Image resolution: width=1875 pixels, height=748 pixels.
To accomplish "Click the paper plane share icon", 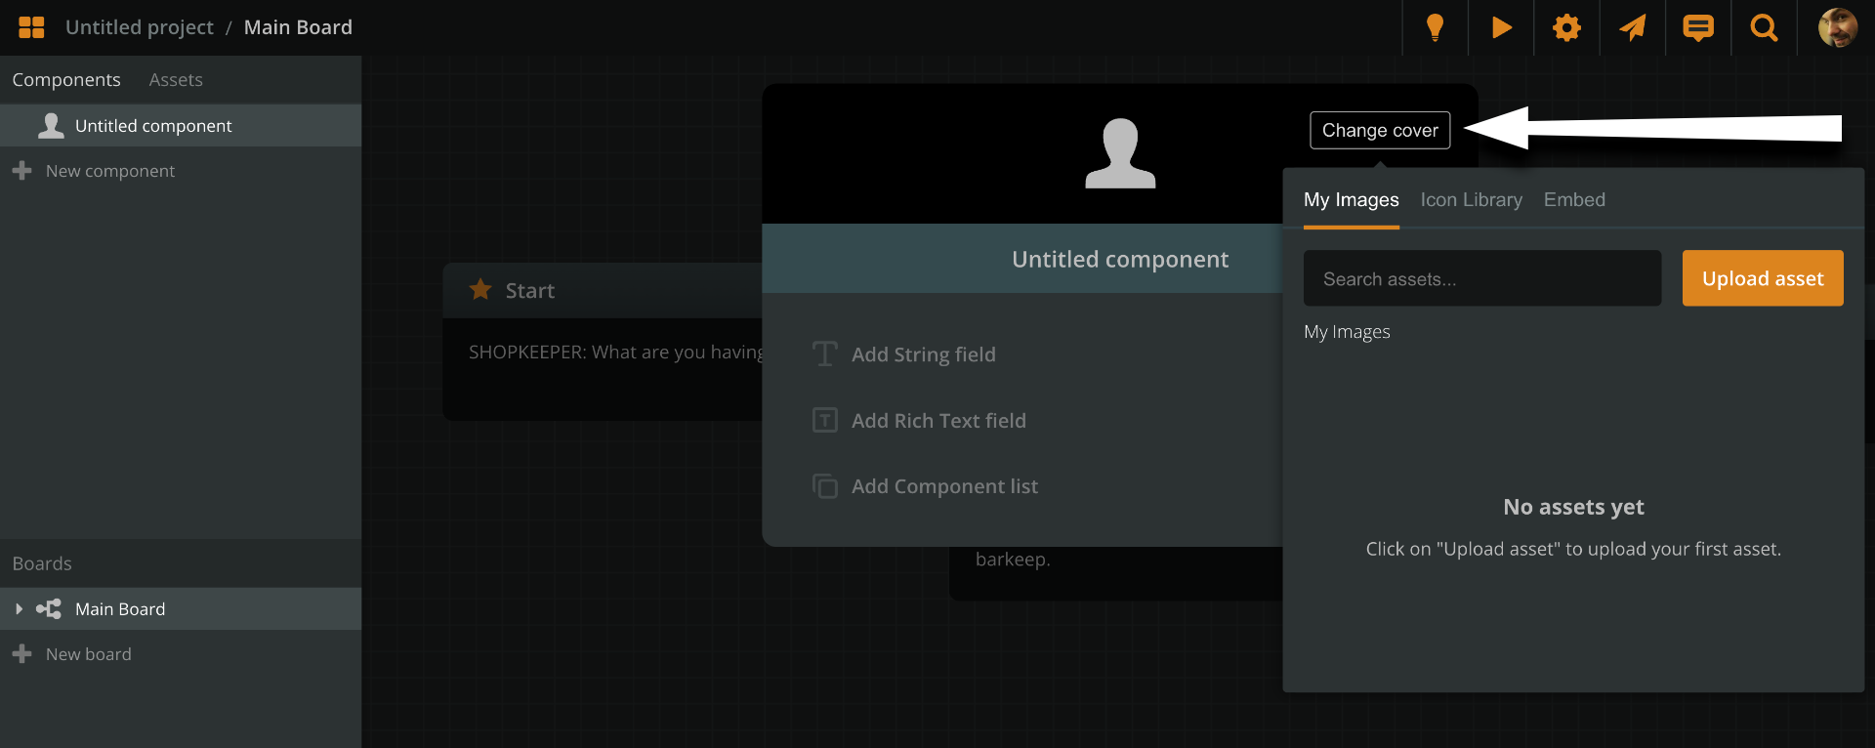I will [x=1632, y=27].
